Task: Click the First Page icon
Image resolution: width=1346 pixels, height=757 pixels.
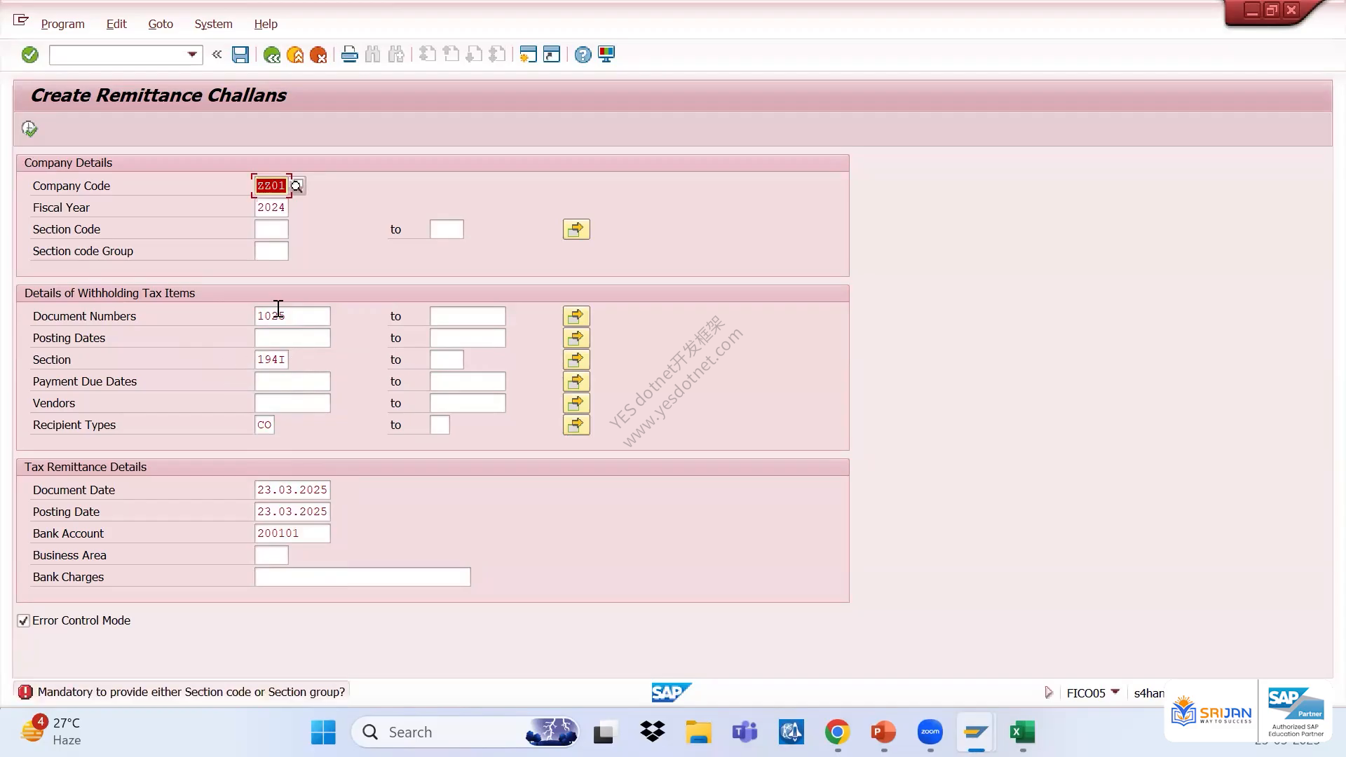Action: click(x=428, y=55)
